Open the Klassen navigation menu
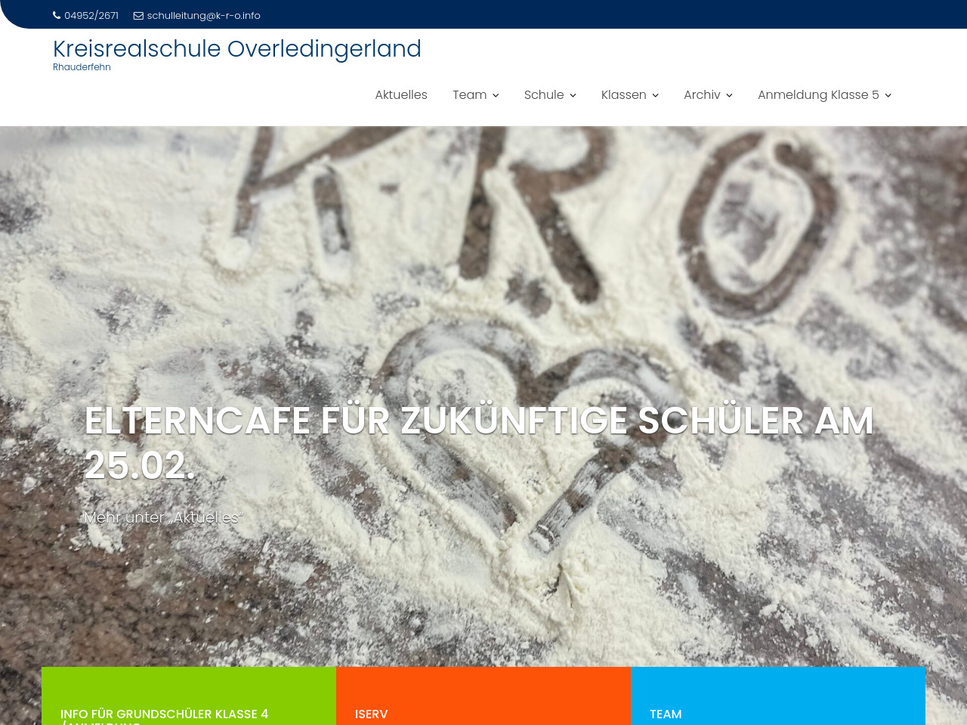967x725 pixels. pyautogui.click(x=623, y=95)
